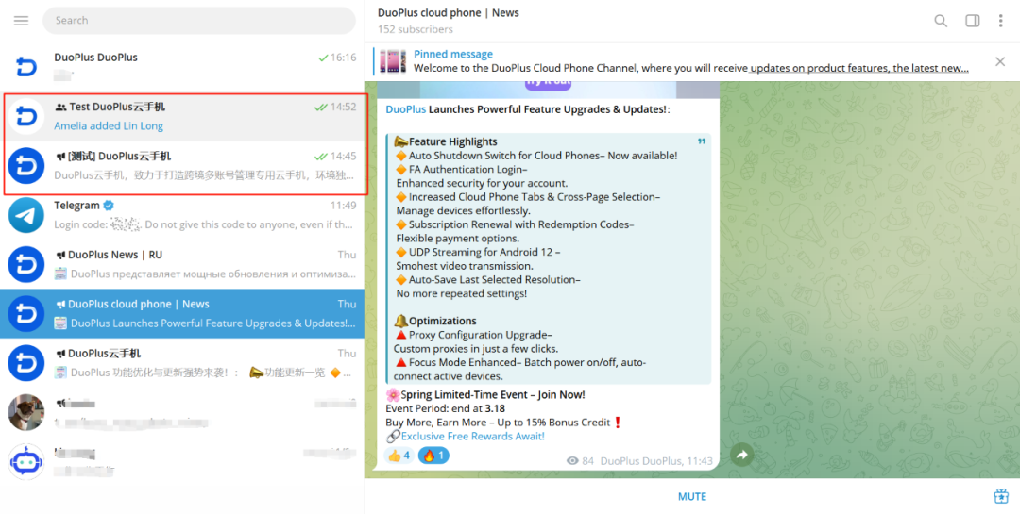Click the group icon beside Test DuoPlus云手机
Viewport: 1020px width, 514px height.
tap(60, 108)
